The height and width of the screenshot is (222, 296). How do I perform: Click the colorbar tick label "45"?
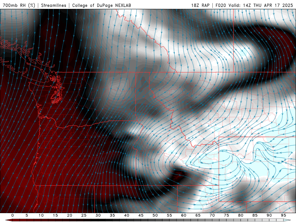tap(141, 215)
